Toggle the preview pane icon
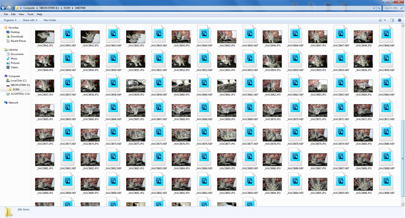Viewport: 405px width, 218px height. coord(392,20)
